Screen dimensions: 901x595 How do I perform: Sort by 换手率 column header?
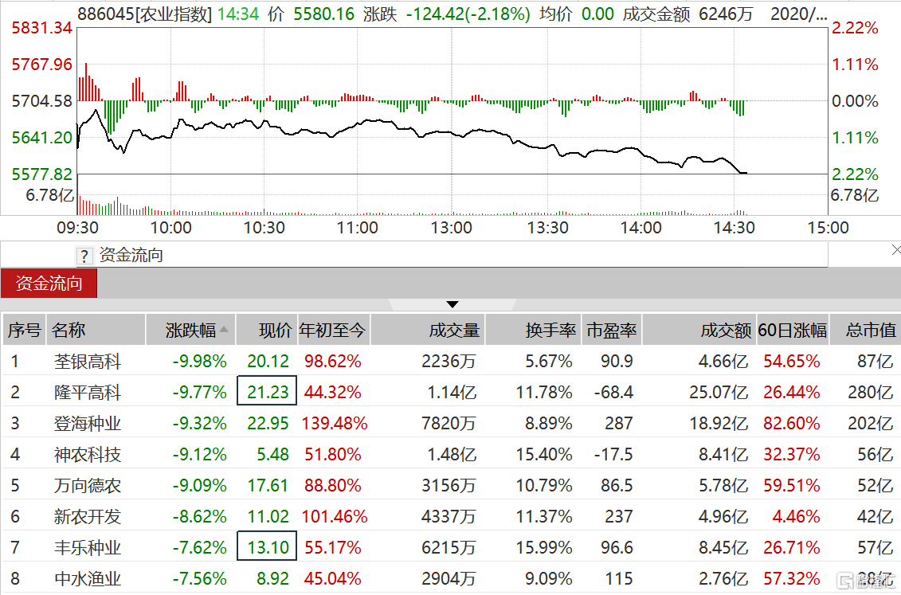coord(534,330)
